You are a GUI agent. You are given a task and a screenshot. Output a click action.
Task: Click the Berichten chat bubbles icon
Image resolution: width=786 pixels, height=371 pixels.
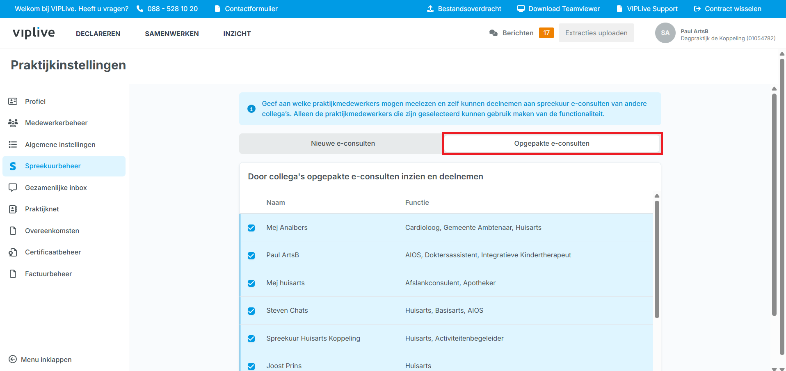click(x=494, y=33)
